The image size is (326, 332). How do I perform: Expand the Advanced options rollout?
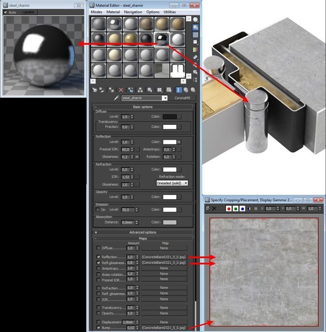[x=143, y=232]
